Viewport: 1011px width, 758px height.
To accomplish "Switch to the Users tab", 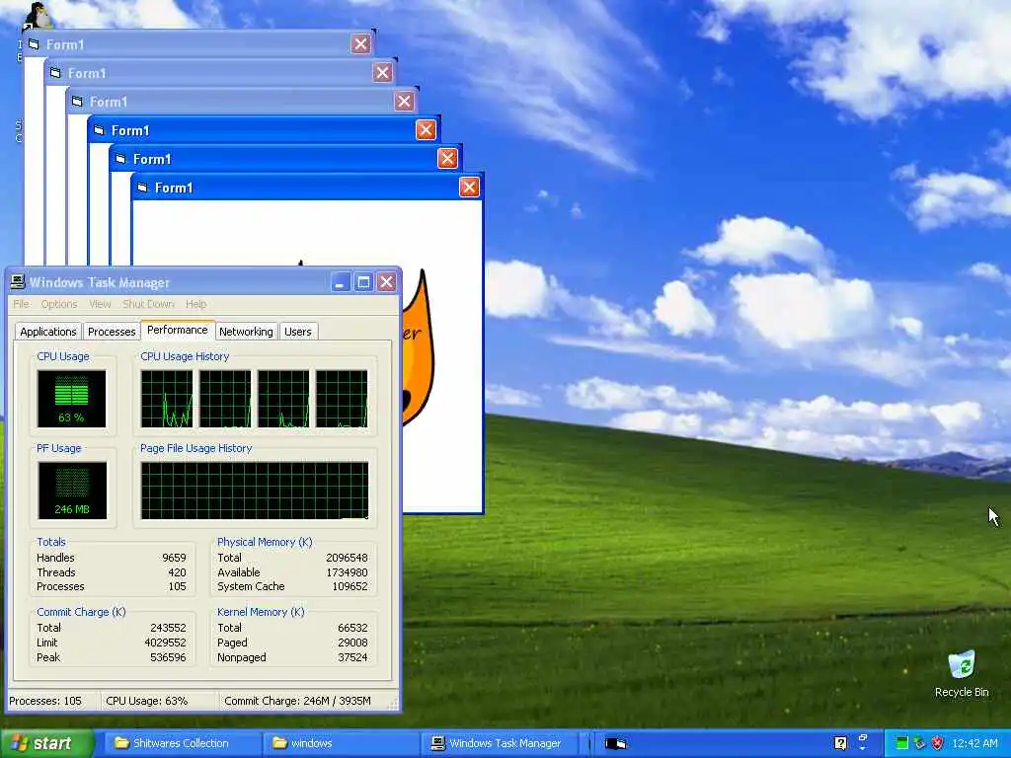I will [298, 332].
